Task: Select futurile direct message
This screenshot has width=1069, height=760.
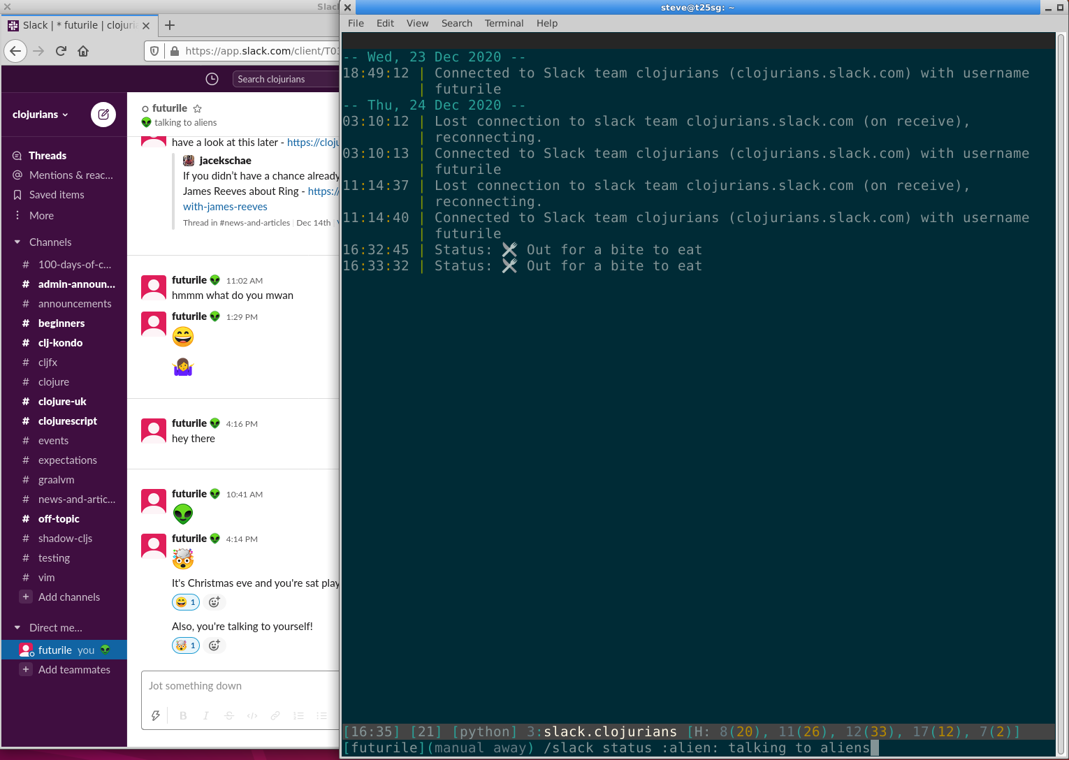Action: 64,650
